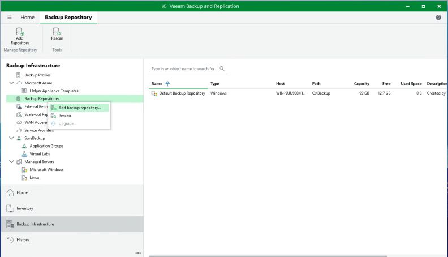Viewport: 448px width, 257px height.
Task: Go to the History view
Action: [x=23, y=240]
